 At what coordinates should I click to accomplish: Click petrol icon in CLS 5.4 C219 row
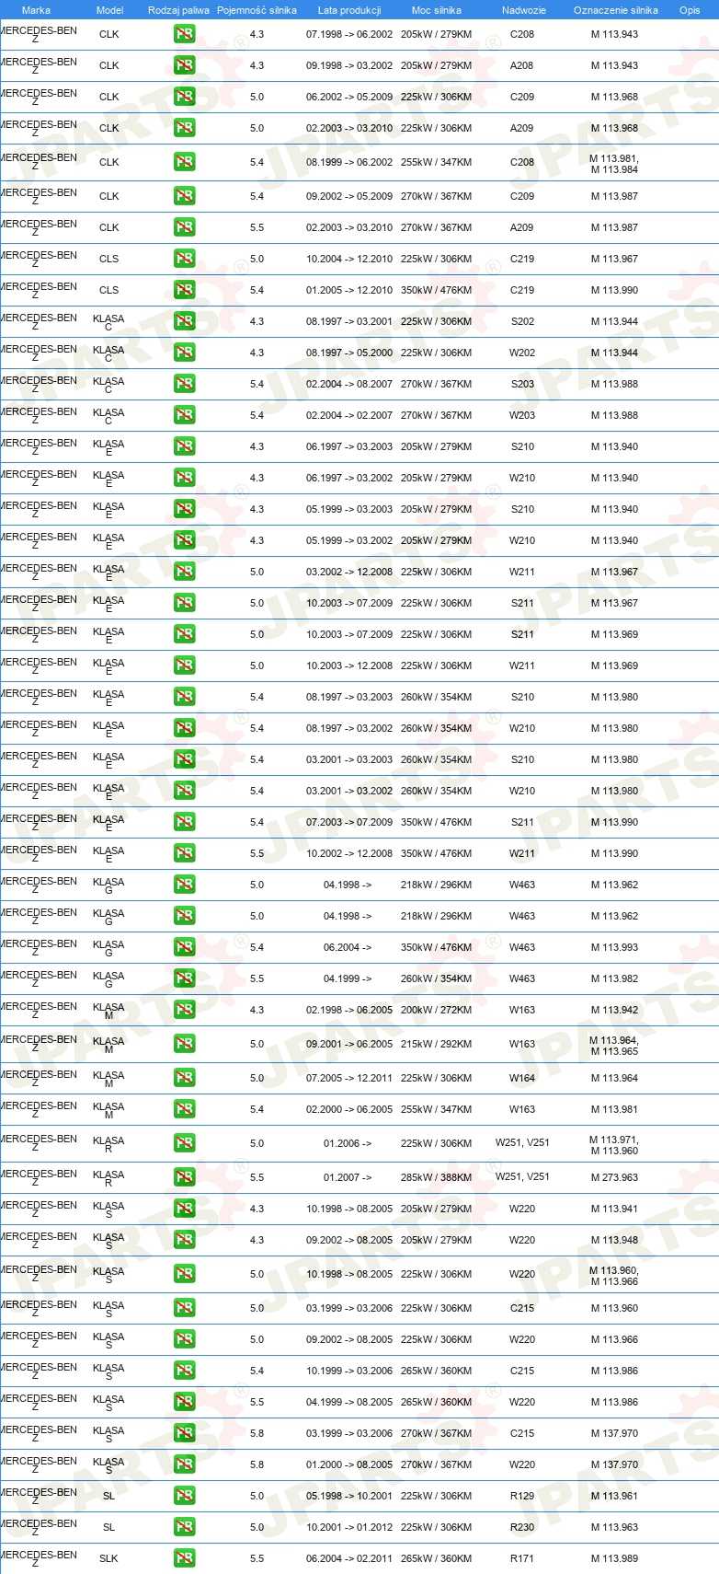tap(184, 290)
